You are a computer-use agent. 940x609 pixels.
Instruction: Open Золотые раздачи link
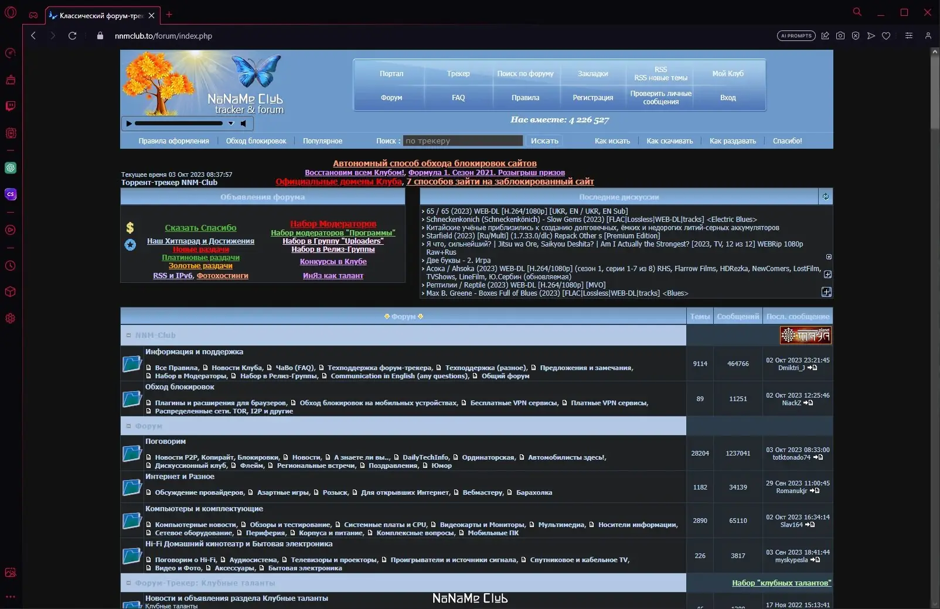pyautogui.click(x=200, y=266)
